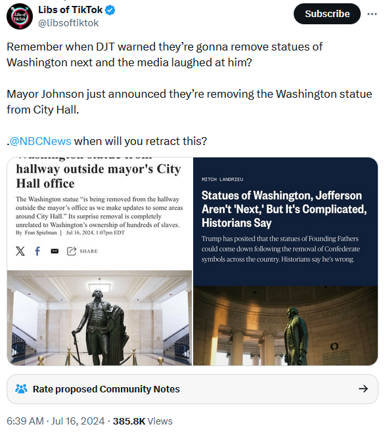
Task: Click the 385.8K Views count
Action: 143,421
